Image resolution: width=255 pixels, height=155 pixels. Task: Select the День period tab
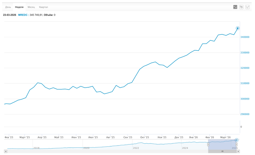point(8,7)
